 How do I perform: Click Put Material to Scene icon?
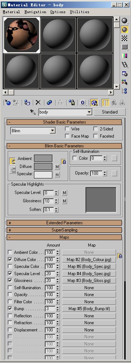(16, 103)
